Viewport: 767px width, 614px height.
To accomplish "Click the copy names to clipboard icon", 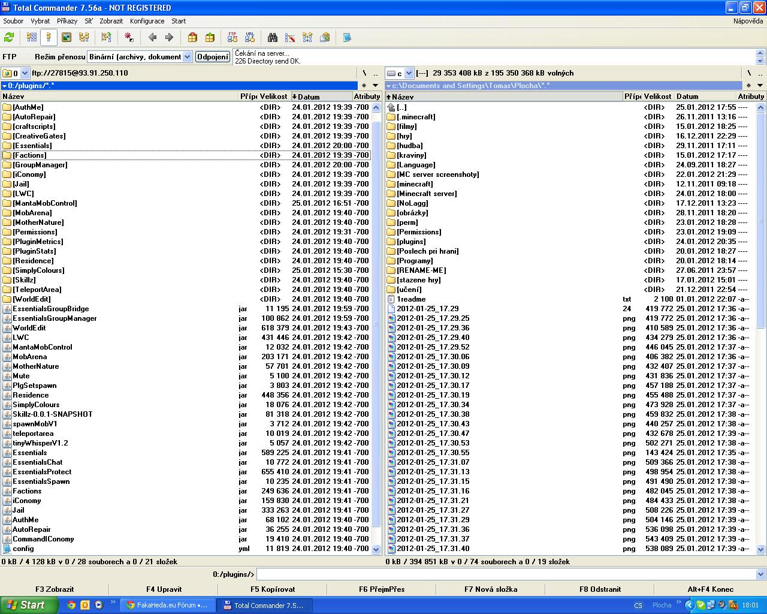I will tap(325, 37).
